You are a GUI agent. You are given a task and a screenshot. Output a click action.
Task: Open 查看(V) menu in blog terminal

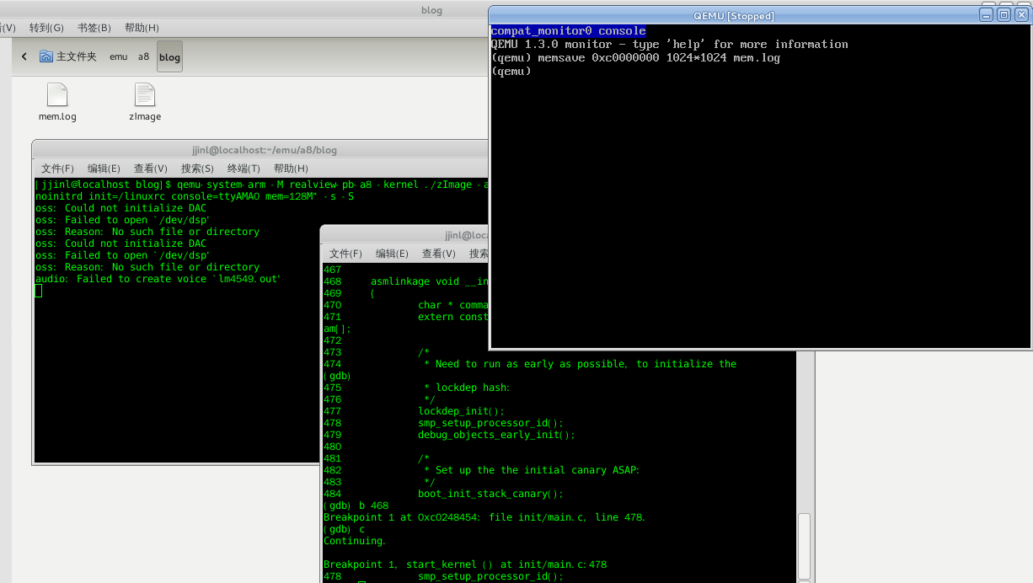(151, 168)
